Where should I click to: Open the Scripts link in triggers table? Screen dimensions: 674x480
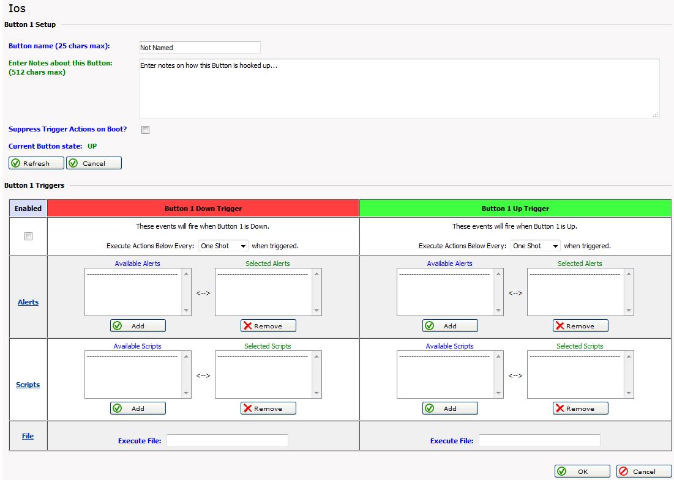tap(28, 385)
